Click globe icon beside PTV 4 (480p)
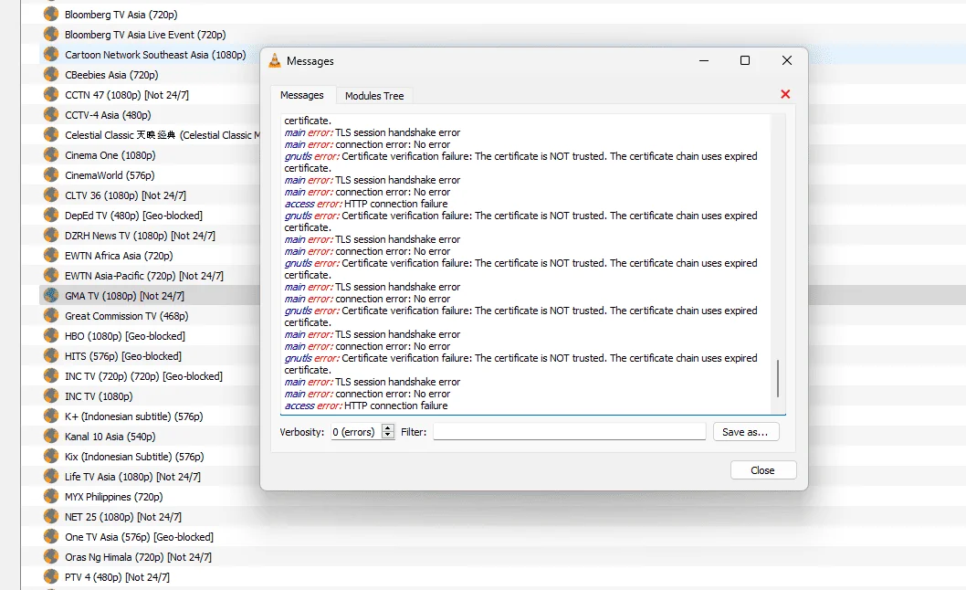966x590 pixels. click(x=51, y=576)
